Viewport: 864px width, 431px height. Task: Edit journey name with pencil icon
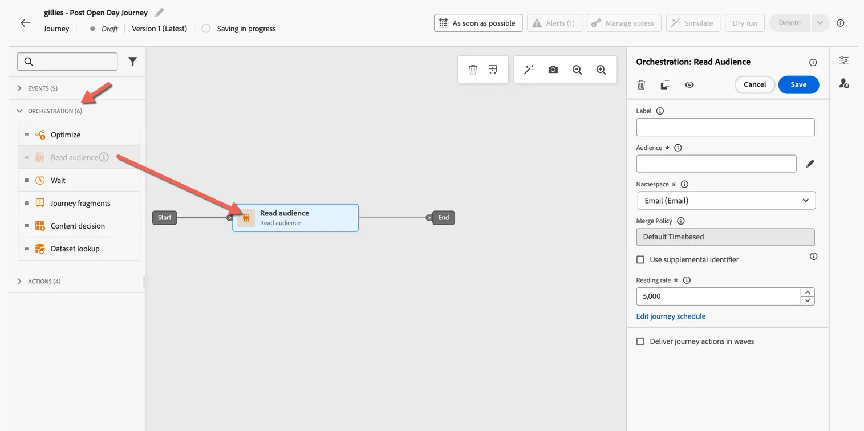(x=160, y=12)
